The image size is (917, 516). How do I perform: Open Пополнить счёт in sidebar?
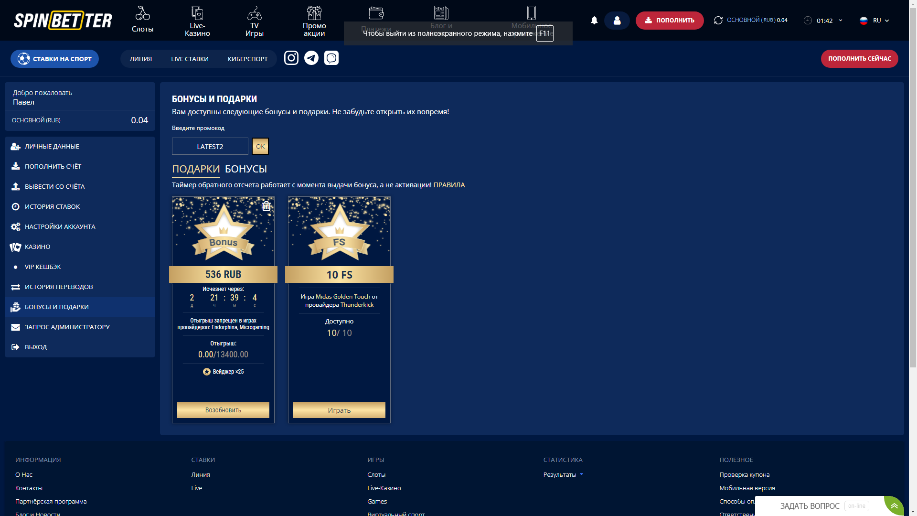(80, 167)
